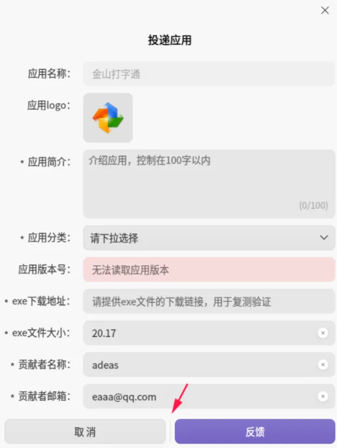Click the chevron on 请下拉选择
337x448 pixels.
pyautogui.click(x=324, y=238)
